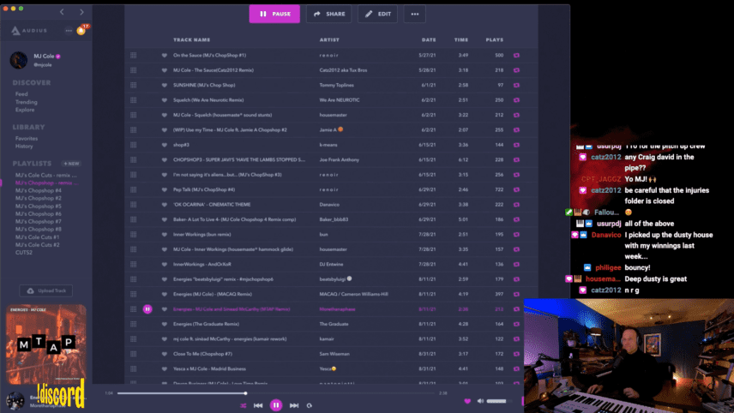The width and height of the screenshot is (734, 413).
Task: Repost 'On the Sauce' track icon
Action: pyautogui.click(x=516, y=55)
